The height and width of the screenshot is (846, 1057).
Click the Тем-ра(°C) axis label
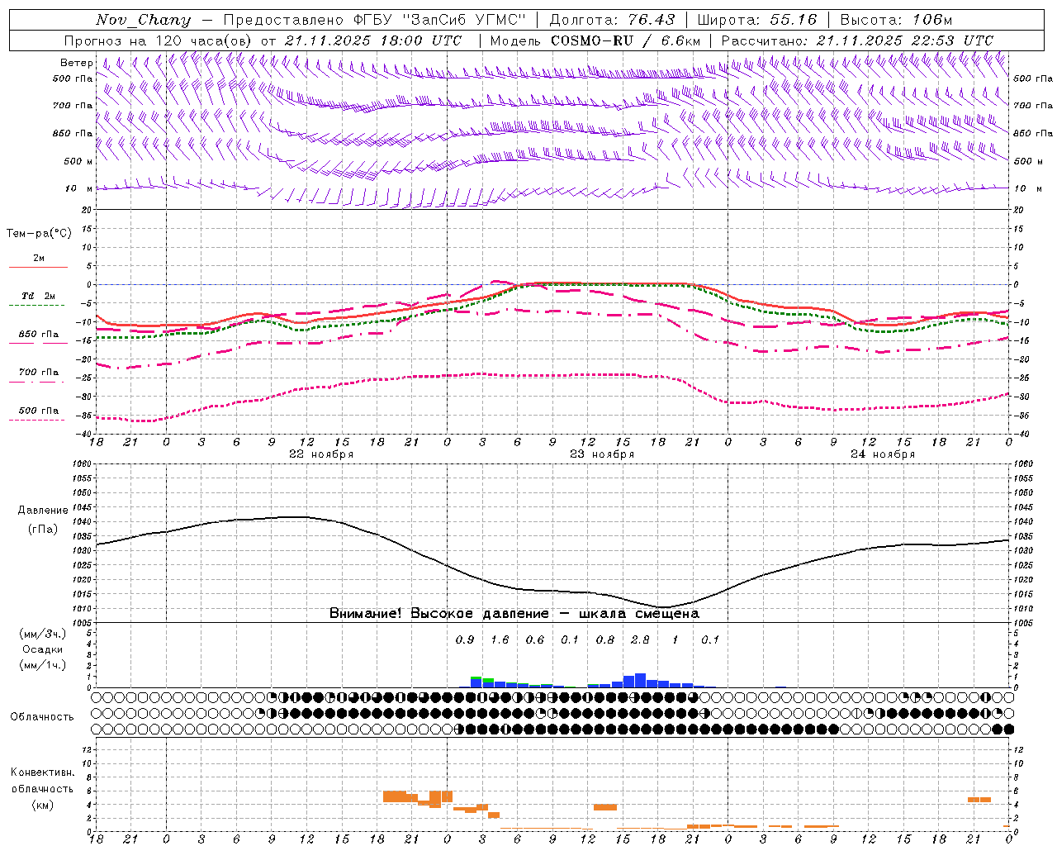coord(39,234)
